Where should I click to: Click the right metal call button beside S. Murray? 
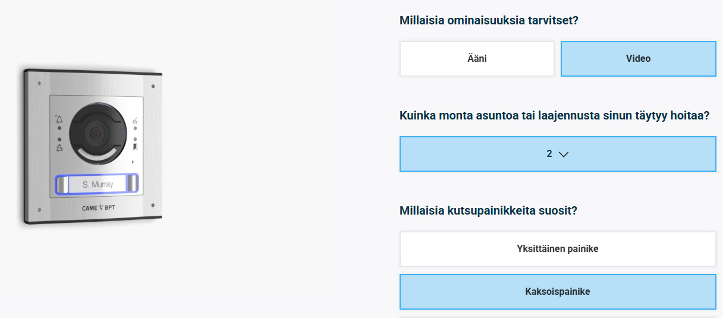point(132,184)
